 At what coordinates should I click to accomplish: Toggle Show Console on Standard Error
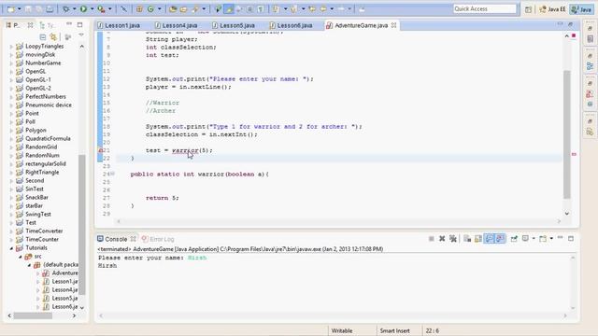tap(501, 239)
